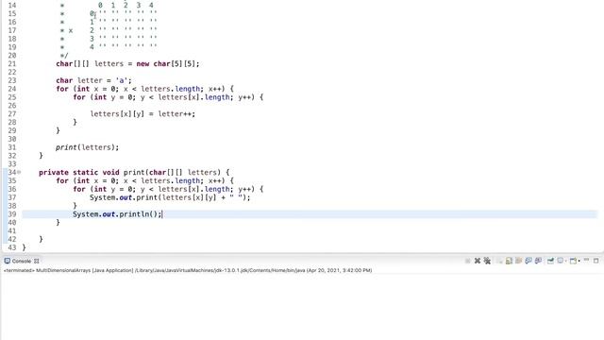Open dropdown arrow beside Display Selected Console
The height and width of the screenshot is (340, 604).
click(566, 261)
